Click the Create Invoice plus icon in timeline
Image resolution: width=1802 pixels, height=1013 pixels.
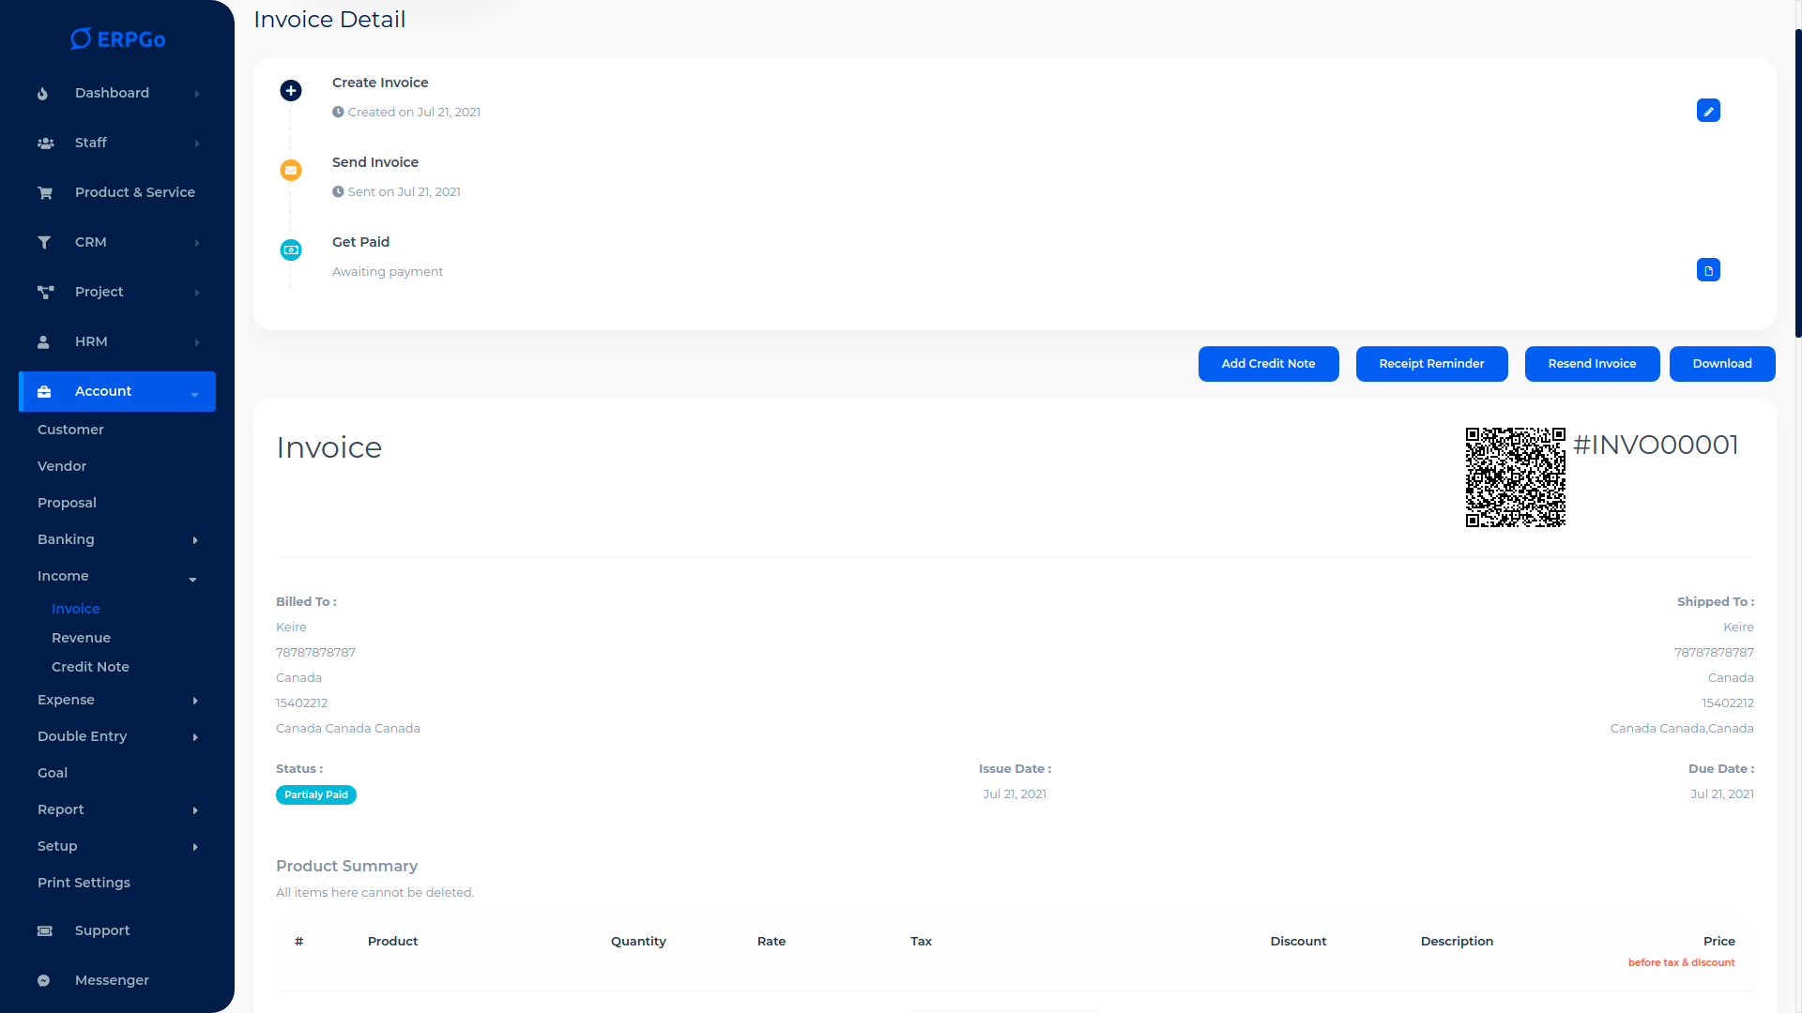291,91
